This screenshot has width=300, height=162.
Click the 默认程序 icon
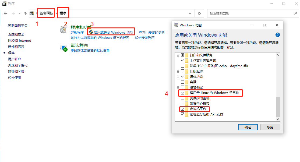[x=63, y=48]
